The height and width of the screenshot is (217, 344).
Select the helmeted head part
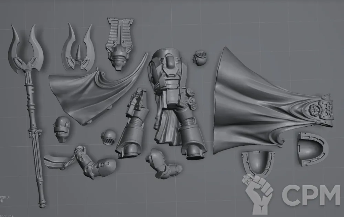(x=62, y=129)
